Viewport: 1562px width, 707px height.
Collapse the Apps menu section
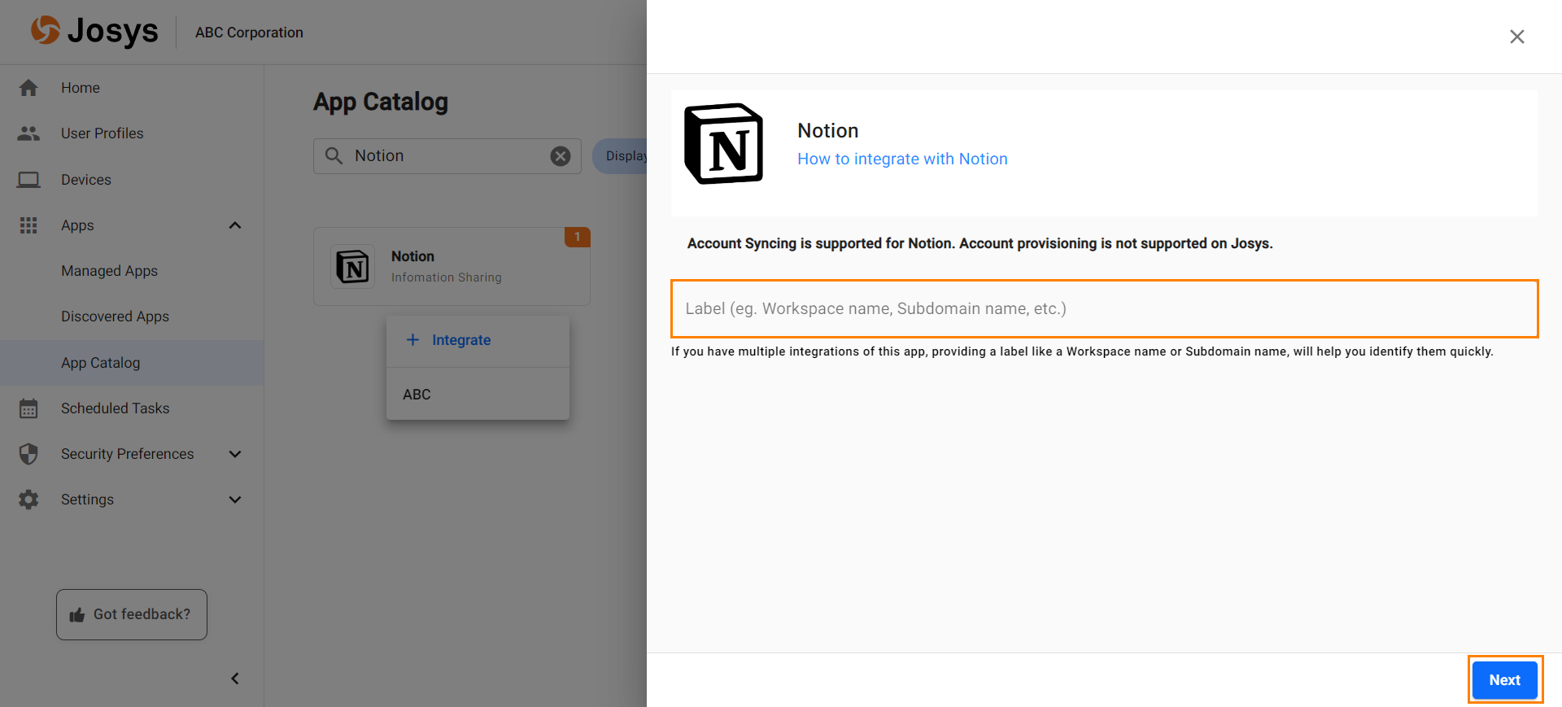[x=235, y=225]
